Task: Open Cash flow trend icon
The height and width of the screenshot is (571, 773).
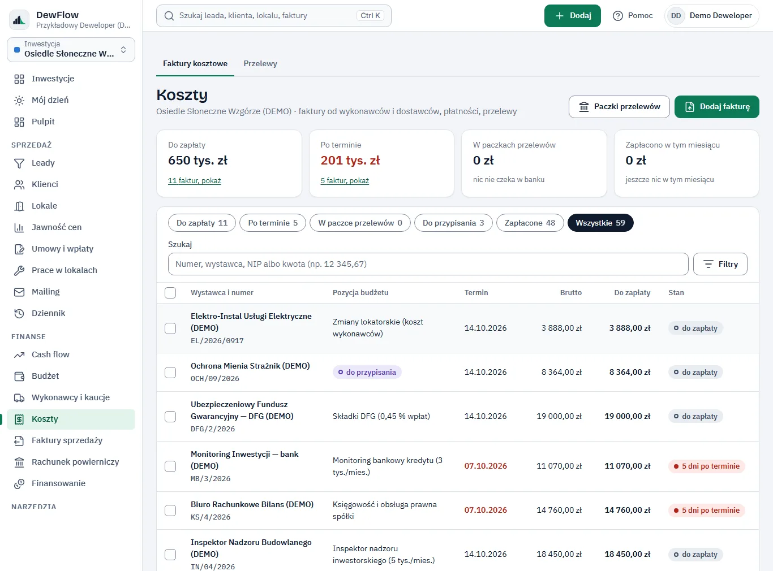Action: tap(19, 354)
